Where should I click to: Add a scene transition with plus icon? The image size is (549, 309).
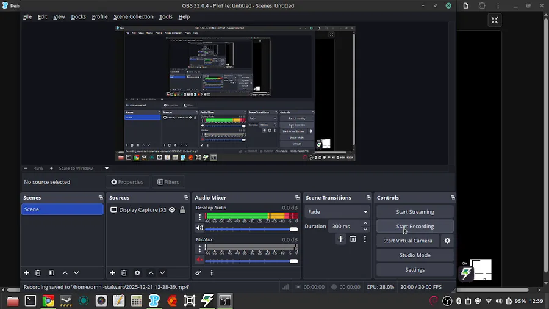coord(340,239)
